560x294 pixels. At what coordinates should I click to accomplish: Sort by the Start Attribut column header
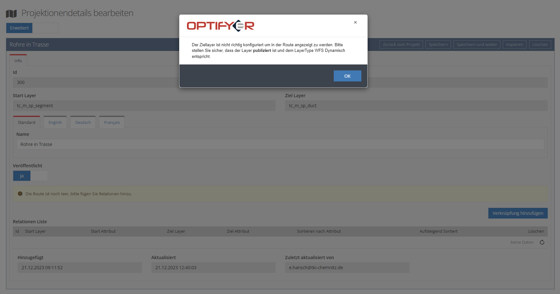tap(103, 231)
